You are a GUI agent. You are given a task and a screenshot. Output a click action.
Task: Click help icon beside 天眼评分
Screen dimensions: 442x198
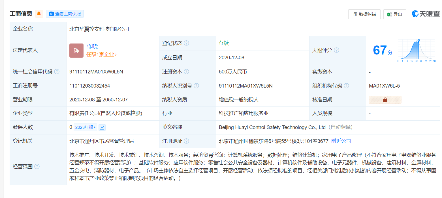tap(336, 50)
